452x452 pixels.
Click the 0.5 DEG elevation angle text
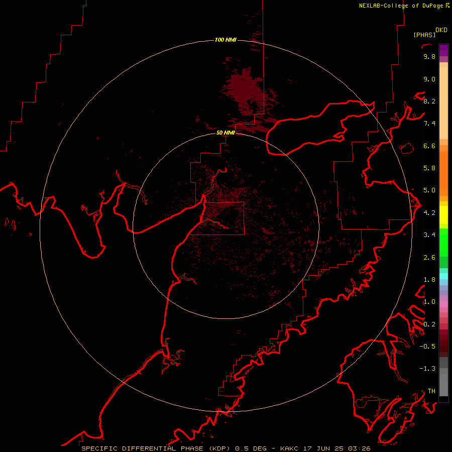coord(251,448)
